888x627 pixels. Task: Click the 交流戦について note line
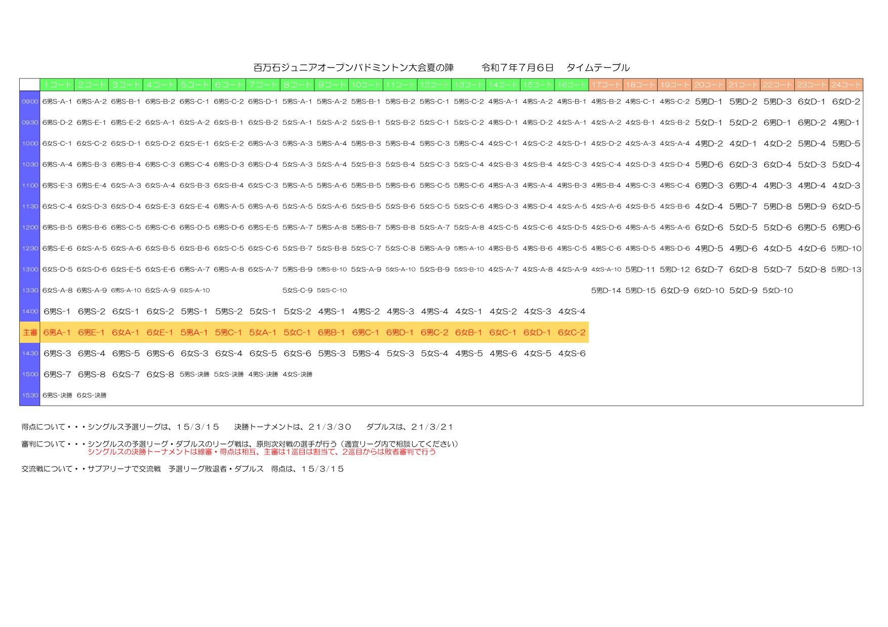[182, 469]
